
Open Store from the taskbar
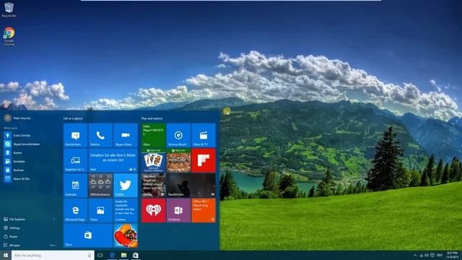(135, 255)
